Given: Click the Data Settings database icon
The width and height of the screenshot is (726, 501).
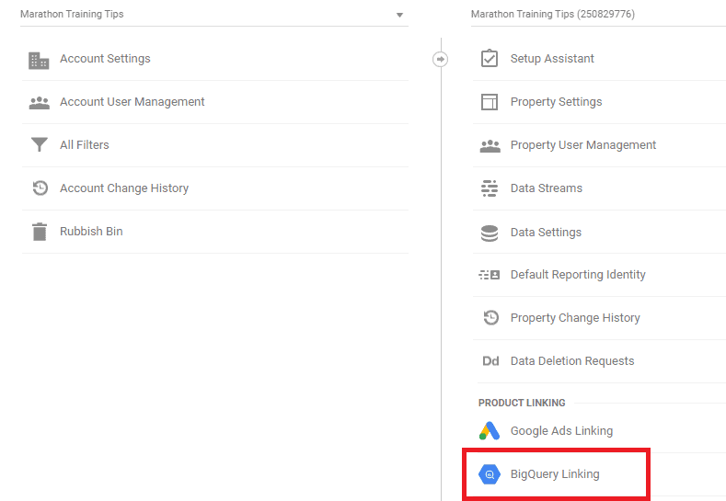Looking at the screenshot, I should click(490, 233).
